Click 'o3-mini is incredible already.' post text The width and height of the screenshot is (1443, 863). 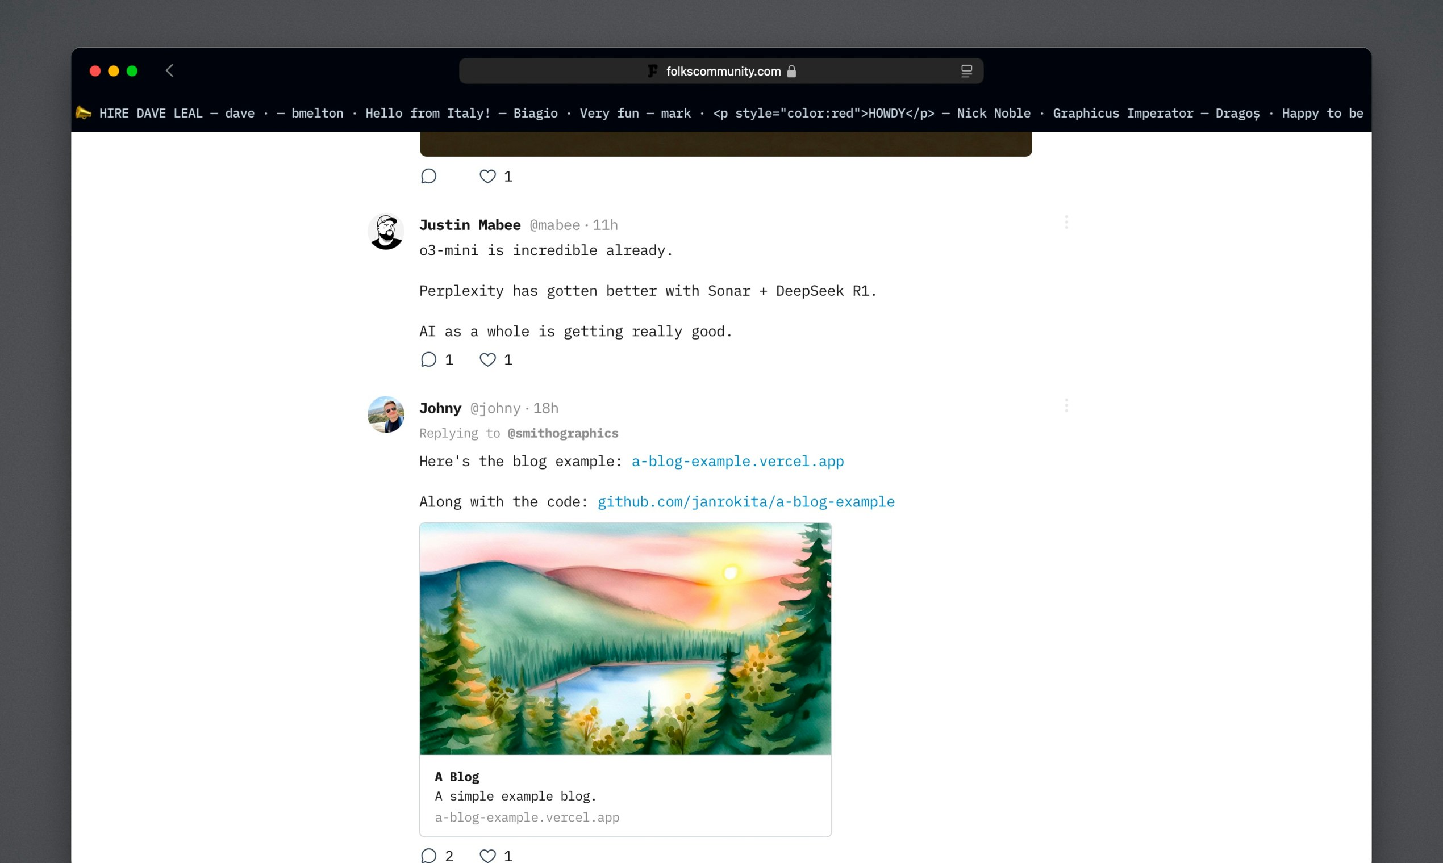click(x=547, y=250)
